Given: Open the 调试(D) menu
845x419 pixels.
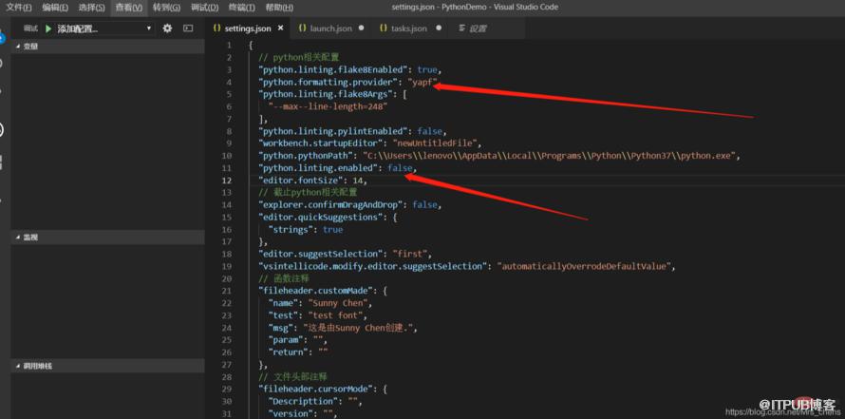Looking at the screenshot, I should (205, 8).
